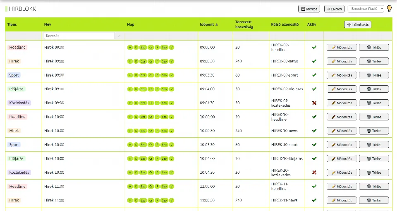Discard changes with the Elvetés button

(x=334, y=9)
